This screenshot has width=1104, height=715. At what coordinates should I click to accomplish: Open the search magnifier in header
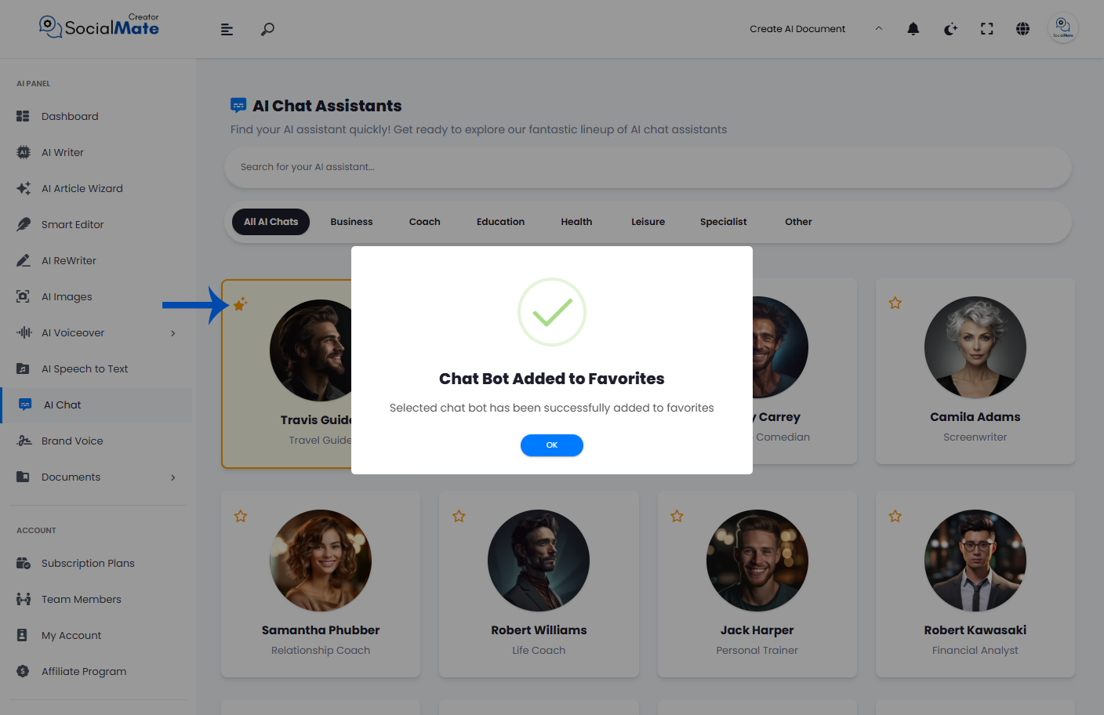coord(267,29)
